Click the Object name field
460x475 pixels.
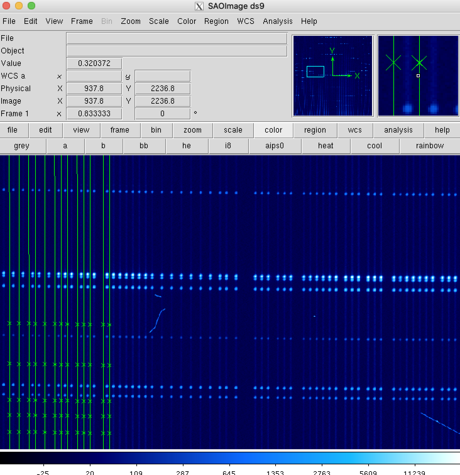click(x=177, y=51)
